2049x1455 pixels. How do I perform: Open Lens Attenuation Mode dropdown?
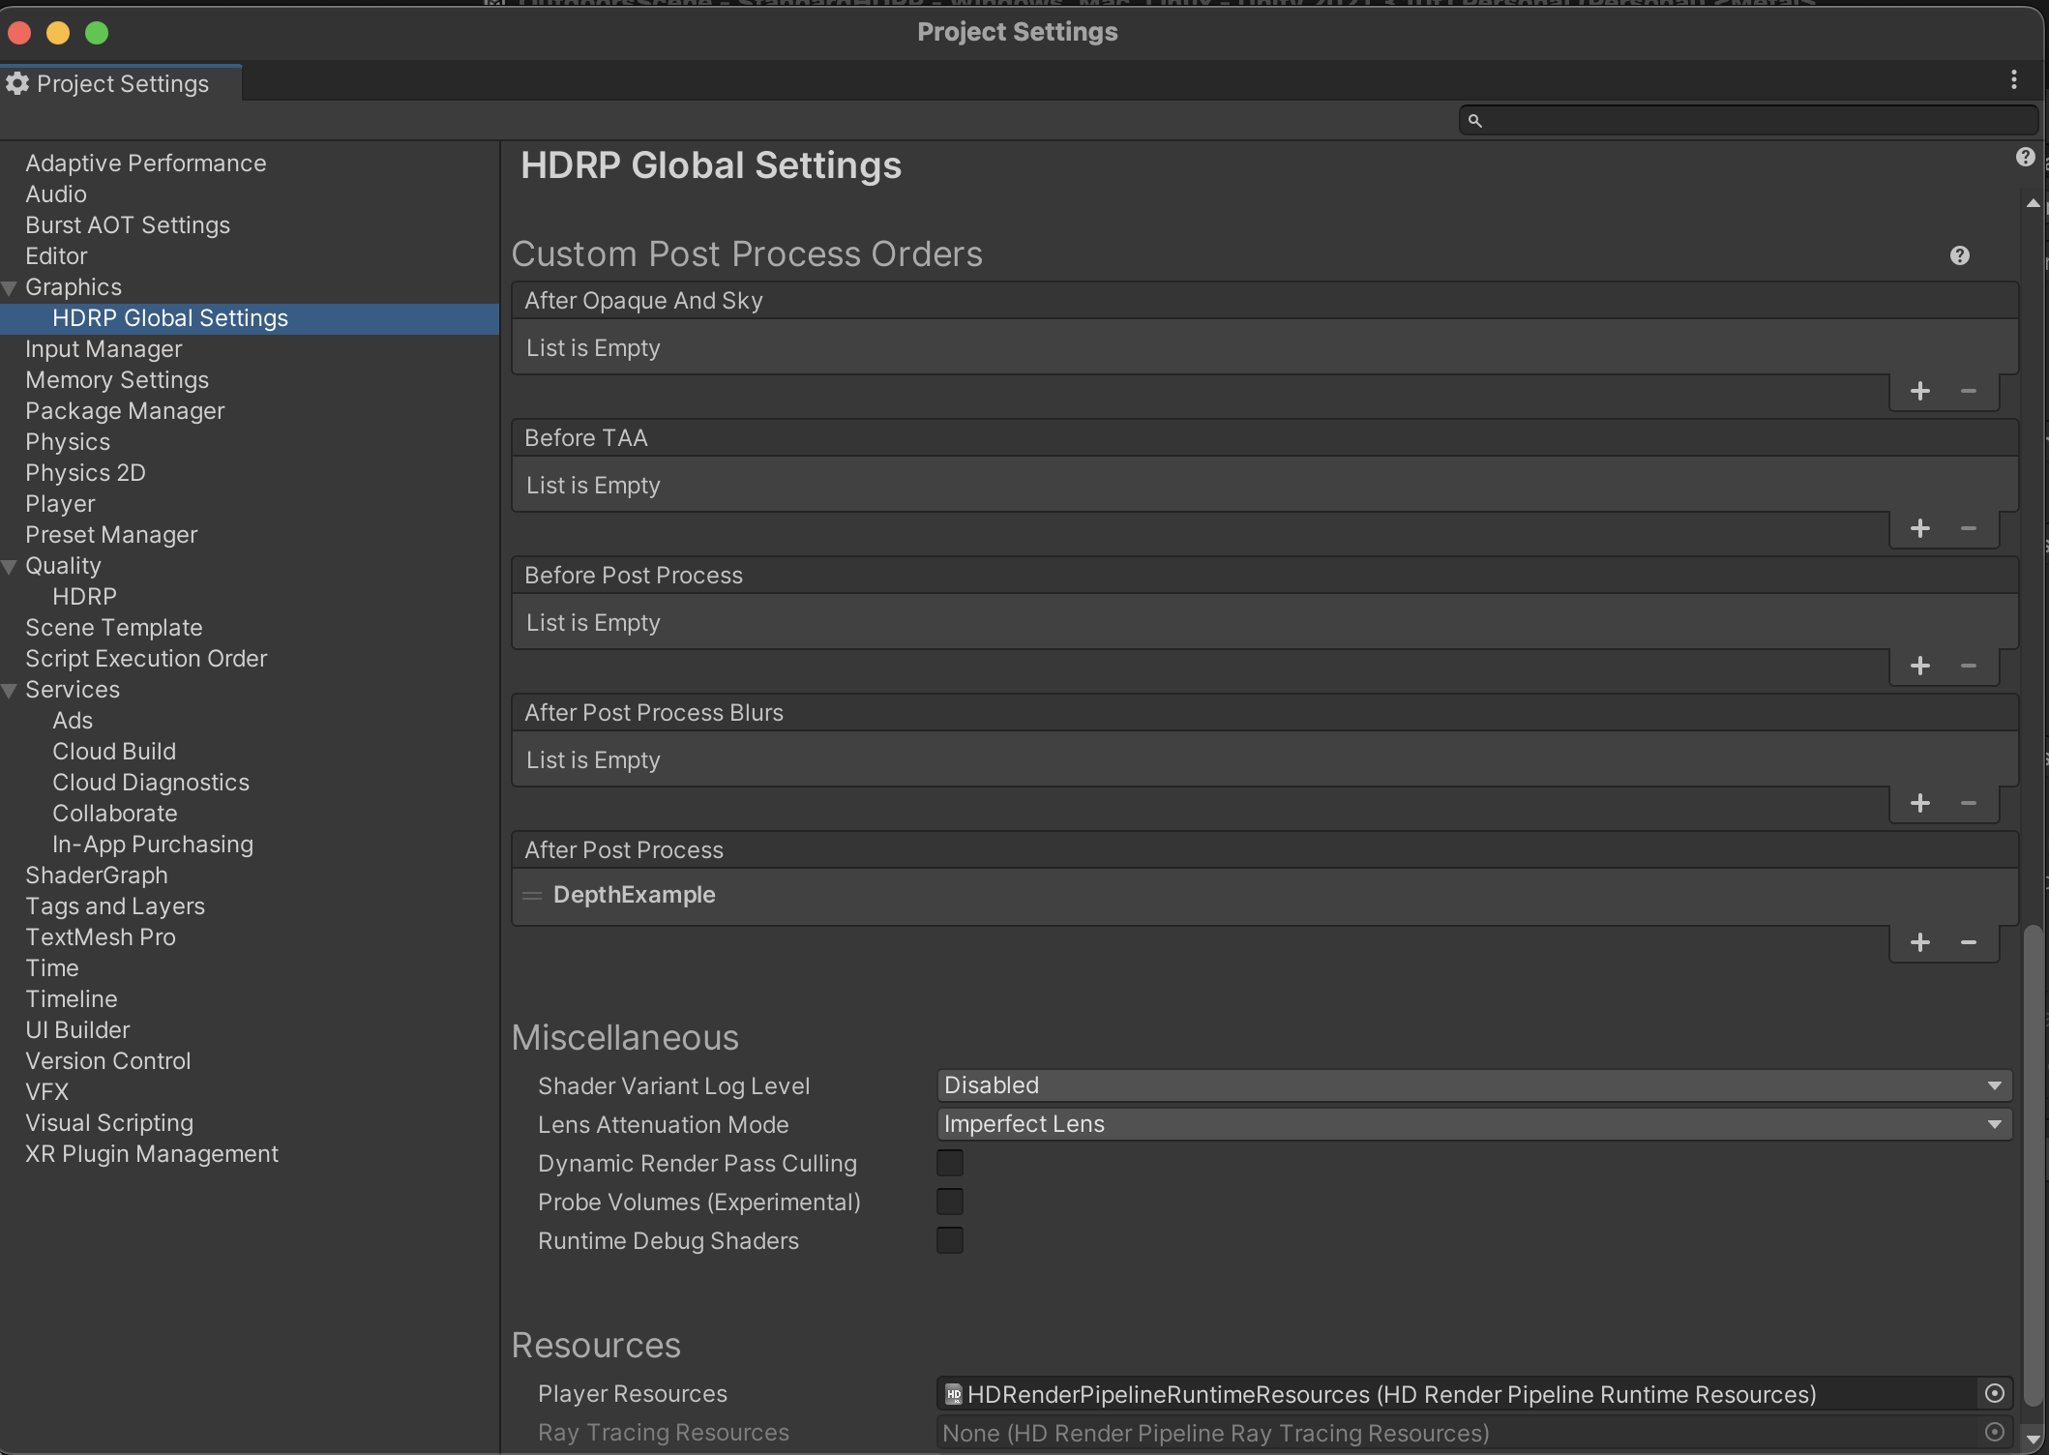[x=1473, y=1125]
